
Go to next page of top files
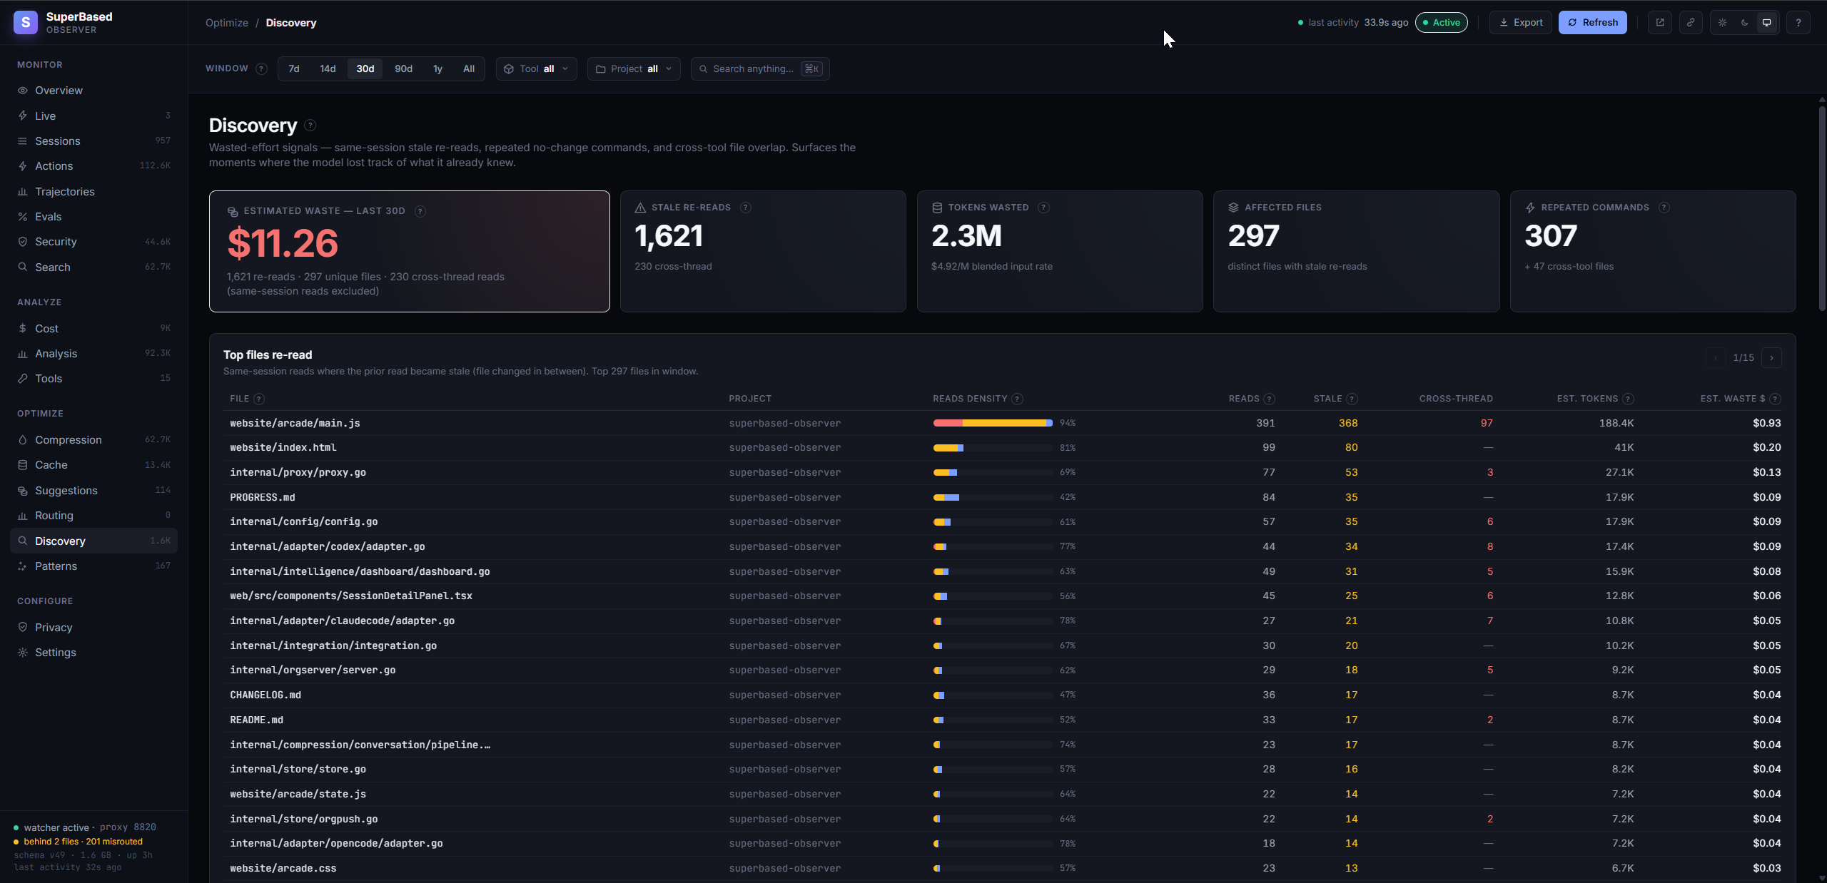[1771, 357]
